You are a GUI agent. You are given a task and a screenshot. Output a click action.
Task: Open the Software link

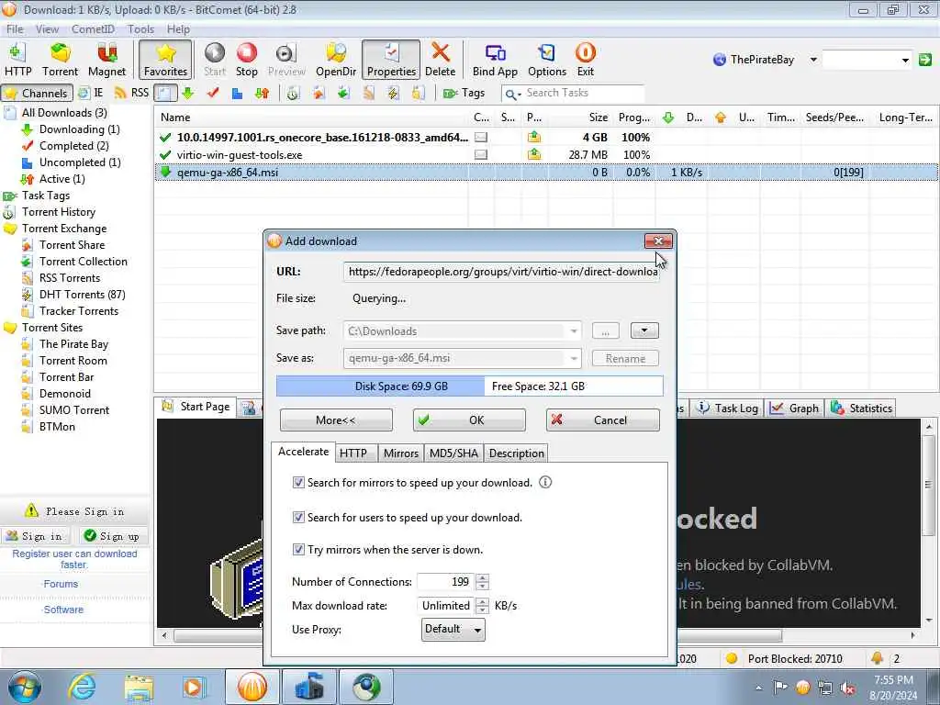pyautogui.click(x=63, y=610)
